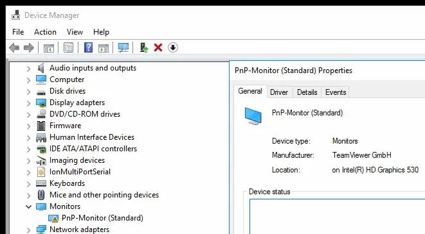The height and width of the screenshot is (234, 425).
Task: Click the Update driver software toolbar icon
Action: point(144,48)
